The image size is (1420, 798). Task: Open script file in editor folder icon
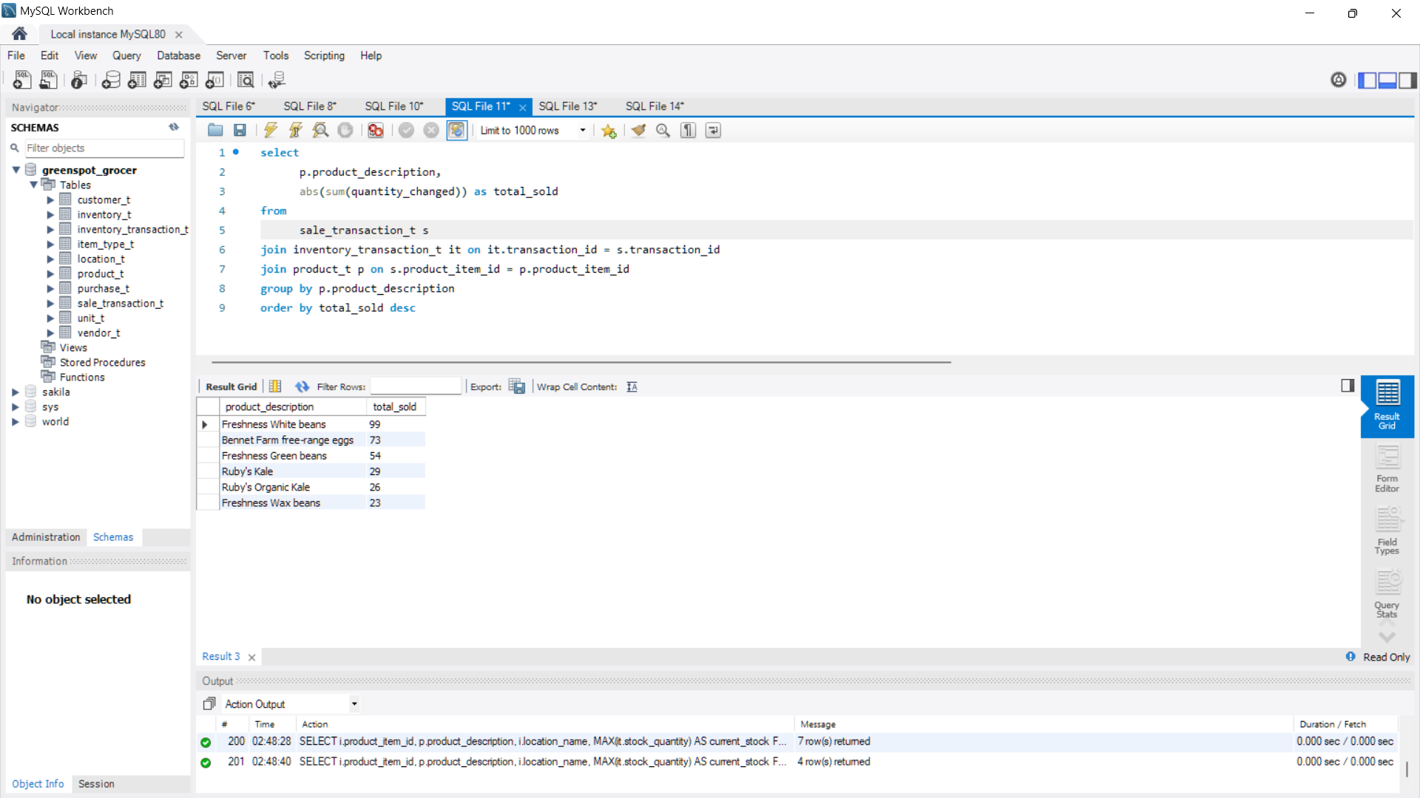point(215,131)
